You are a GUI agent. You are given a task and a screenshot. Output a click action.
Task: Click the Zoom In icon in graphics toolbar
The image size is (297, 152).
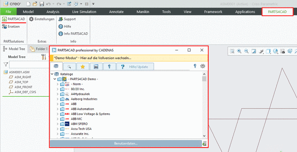click(x=239, y=51)
